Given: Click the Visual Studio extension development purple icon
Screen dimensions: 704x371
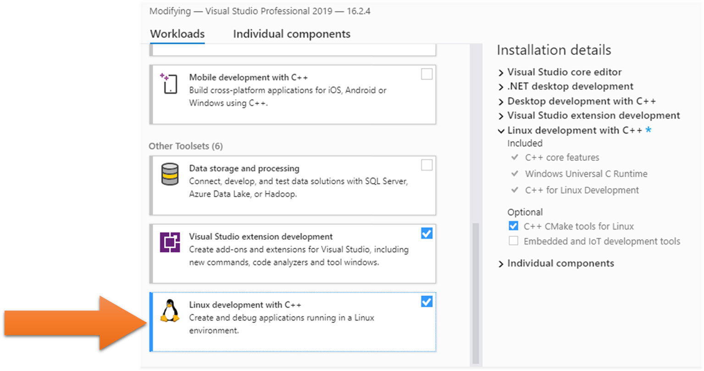Looking at the screenshot, I should tap(170, 242).
